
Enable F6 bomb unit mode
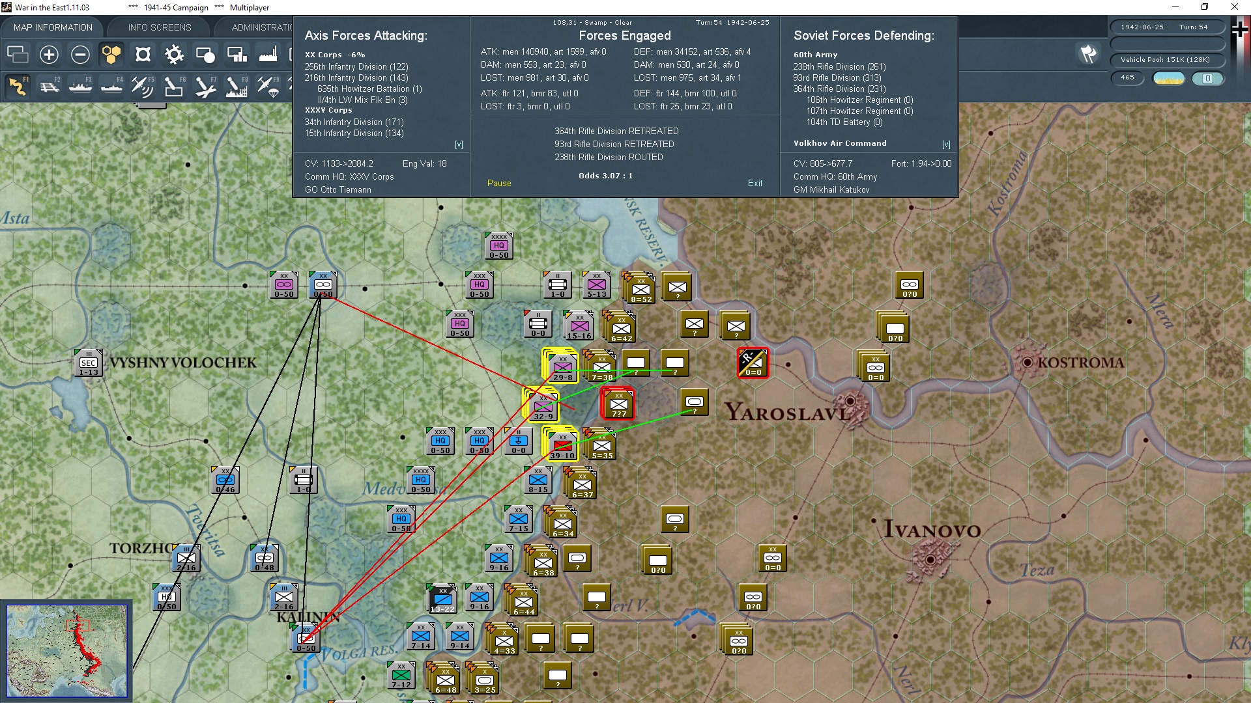tap(174, 86)
